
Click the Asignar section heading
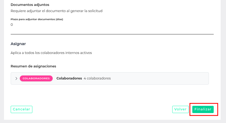click(x=18, y=44)
